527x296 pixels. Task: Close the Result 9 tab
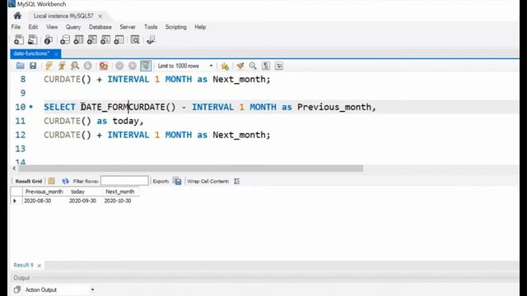(39, 266)
